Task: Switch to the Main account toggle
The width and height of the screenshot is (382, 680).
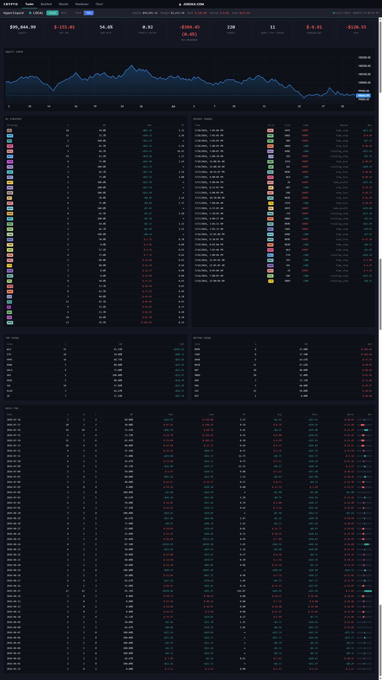Action: point(64,13)
